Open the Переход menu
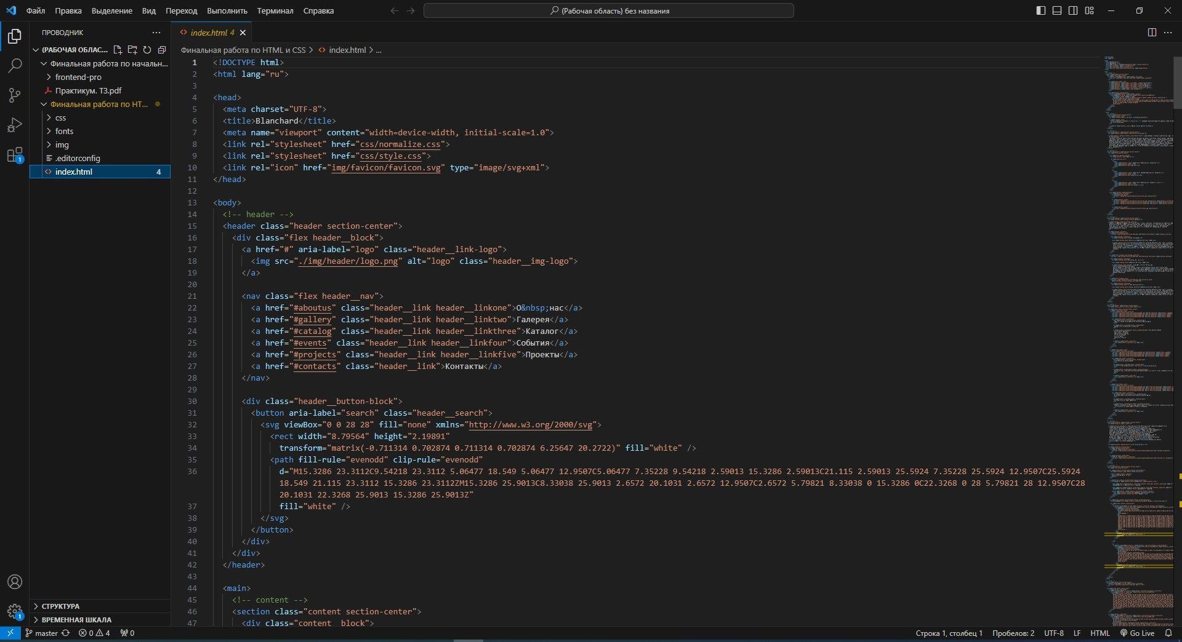Viewport: 1182px width, 642px height. pyautogui.click(x=181, y=10)
